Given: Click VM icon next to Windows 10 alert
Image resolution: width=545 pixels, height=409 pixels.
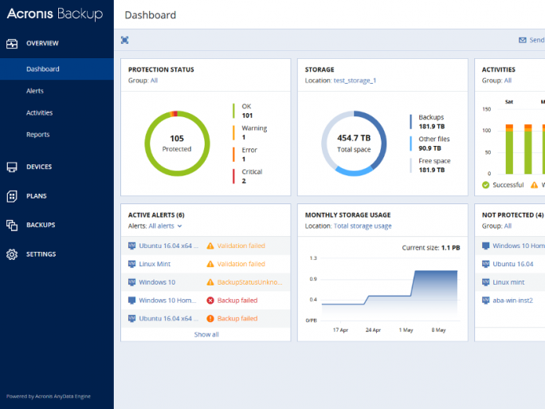Looking at the screenshot, I should (x=131, y=282).
